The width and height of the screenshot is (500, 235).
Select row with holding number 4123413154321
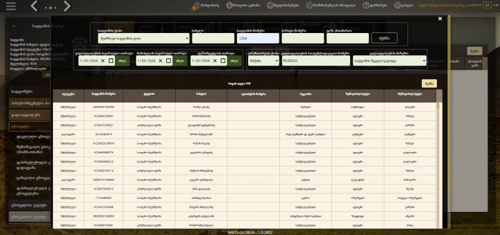(x=244, y=125)
